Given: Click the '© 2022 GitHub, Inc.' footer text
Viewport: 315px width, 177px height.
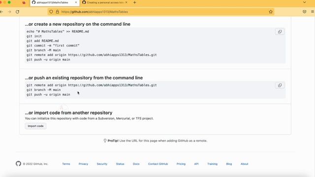Looking at the screenshot, I should point(35,164).
